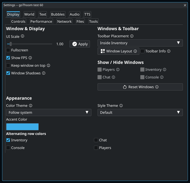
Task: Open the Toolbar Placement dropdown
Action: (x=140, y=43)
